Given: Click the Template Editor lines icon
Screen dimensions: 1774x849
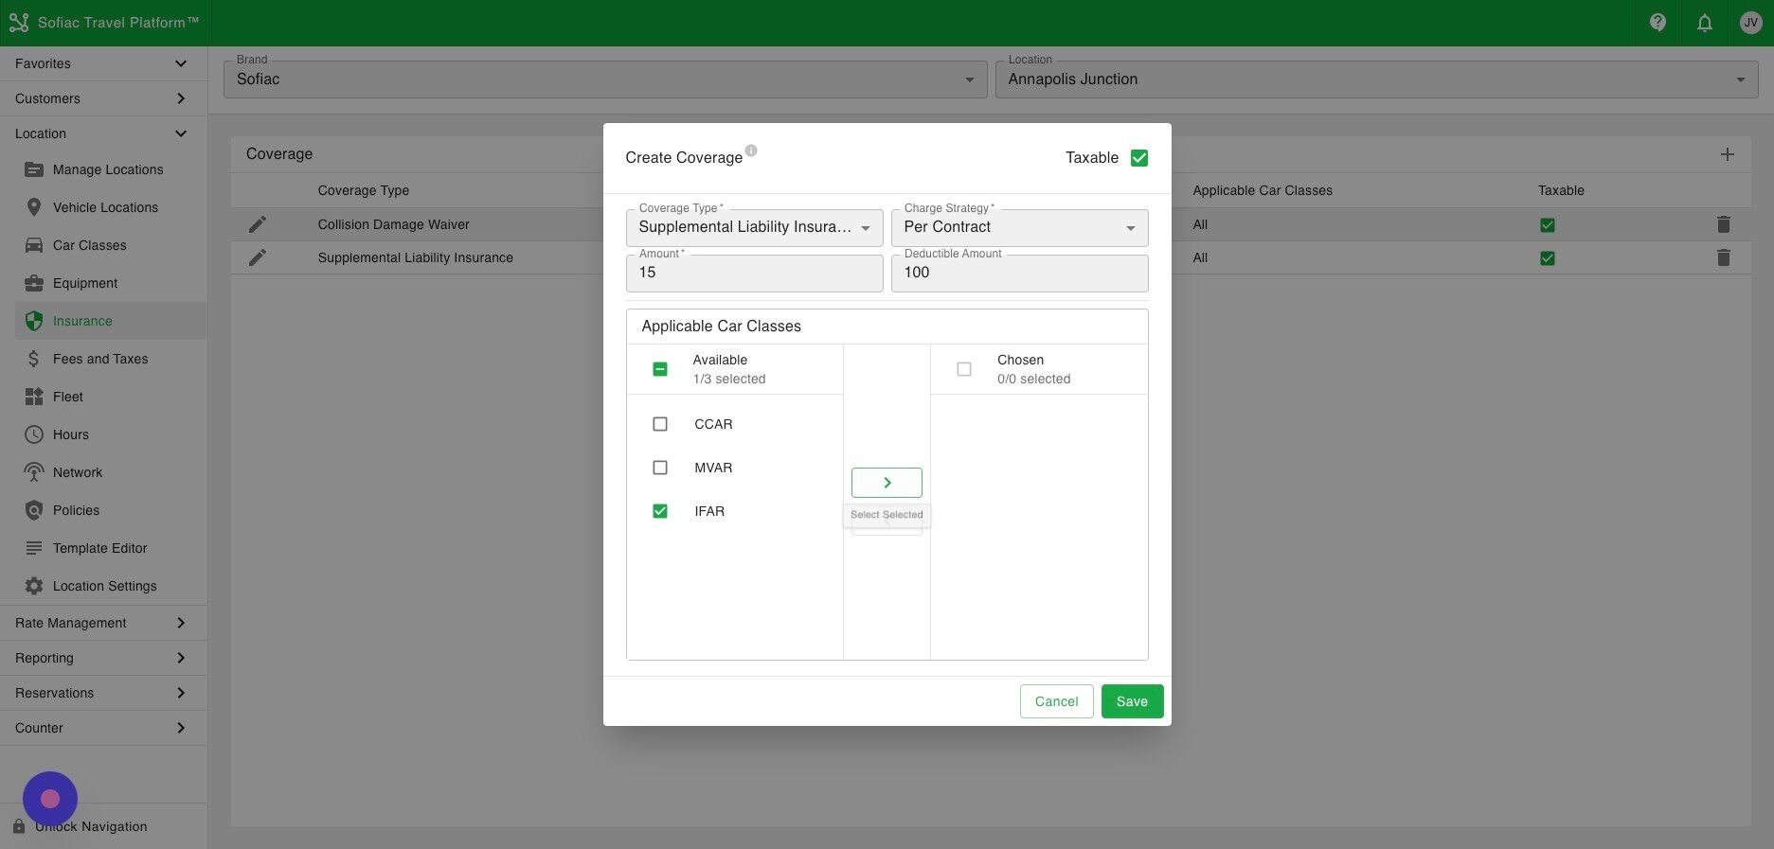Looking at the screenshot, I should point(34,548).
